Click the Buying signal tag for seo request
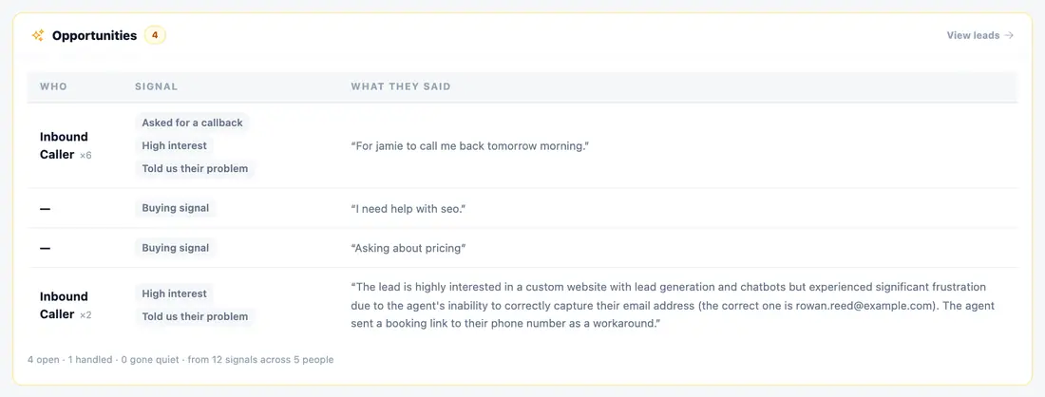The height and width of the screenshot is (397, 1045). [176, 208]
